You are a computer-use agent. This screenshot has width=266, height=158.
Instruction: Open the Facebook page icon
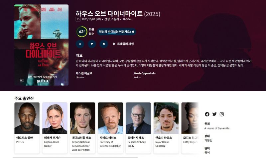[x=207, y=114]
